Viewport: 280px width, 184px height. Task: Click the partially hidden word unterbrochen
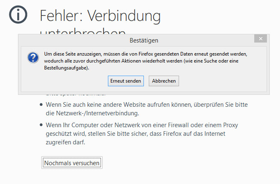click(x=82, y=31)
